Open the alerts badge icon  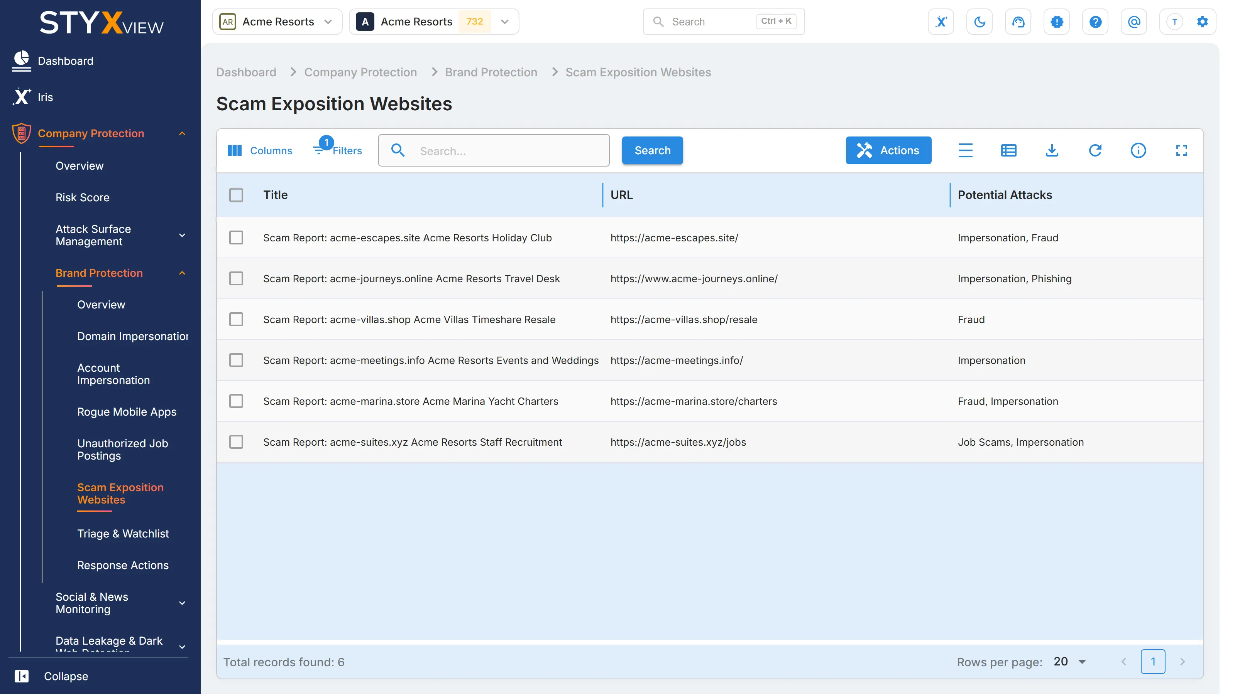(1057, 22)
